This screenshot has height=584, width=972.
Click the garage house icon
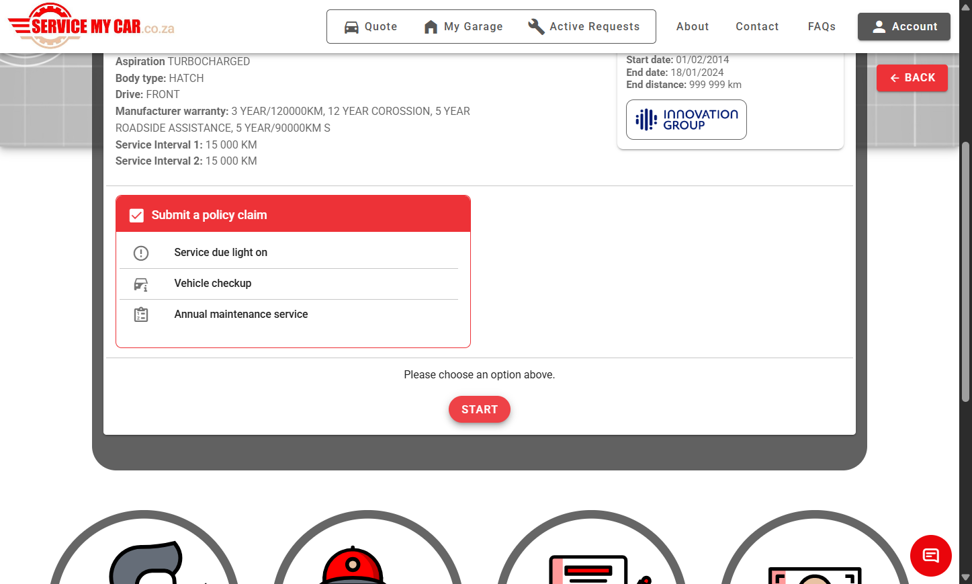tap(431, 27)
